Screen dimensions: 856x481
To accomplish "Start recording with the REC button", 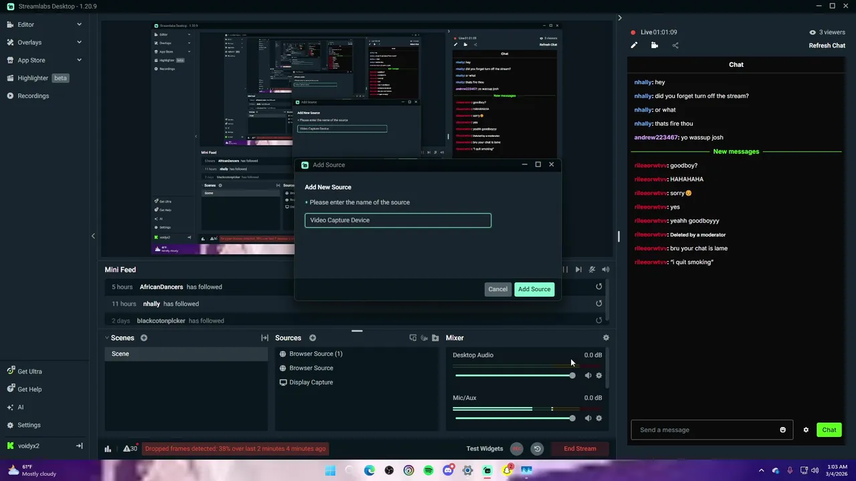I will tap(516, 449).
